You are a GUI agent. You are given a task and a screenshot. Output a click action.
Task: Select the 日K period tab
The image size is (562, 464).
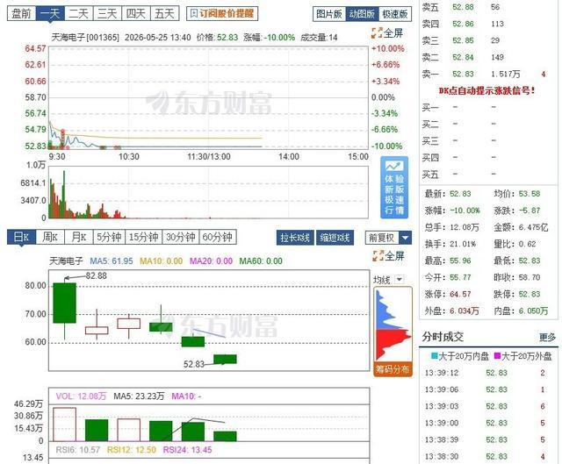point(21,237)
